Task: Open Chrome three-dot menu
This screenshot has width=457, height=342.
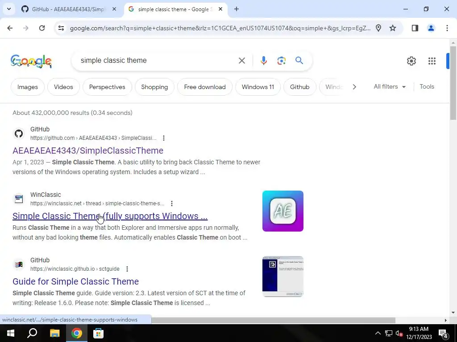Action: (447, 28)
